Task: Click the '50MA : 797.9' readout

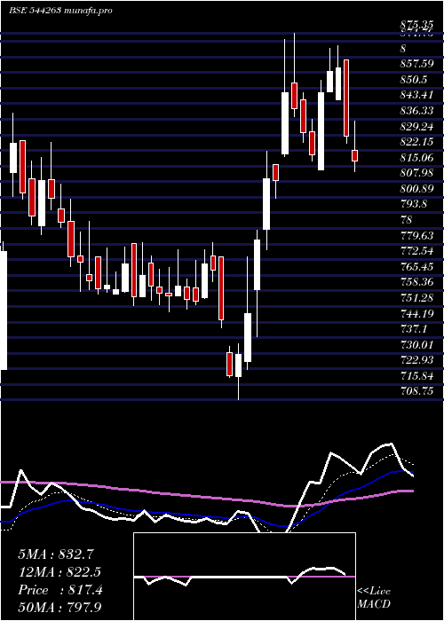Action: point(59,608)
